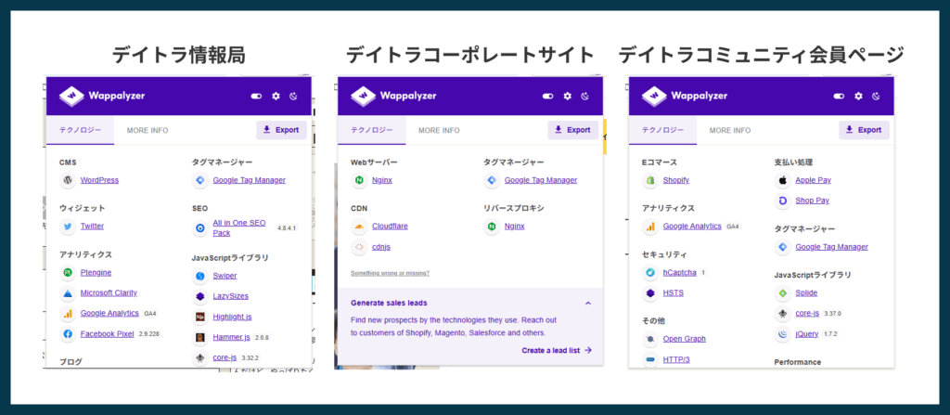Click moon icon in デイトラ情報局 Wappalyzer header

point(294,96)
